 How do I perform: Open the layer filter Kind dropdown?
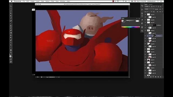[x=147, y=6]
